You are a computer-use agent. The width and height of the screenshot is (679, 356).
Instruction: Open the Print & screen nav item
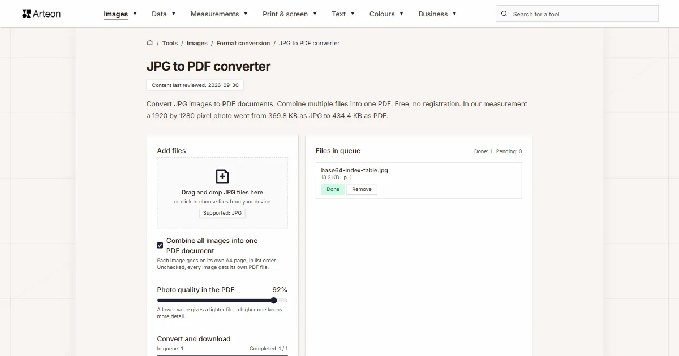[285, 14]
